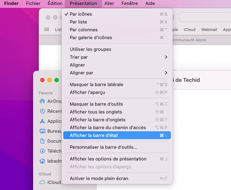Choose Afficher la barre d'onglets

pyautogui.click(x=117, y=120)
